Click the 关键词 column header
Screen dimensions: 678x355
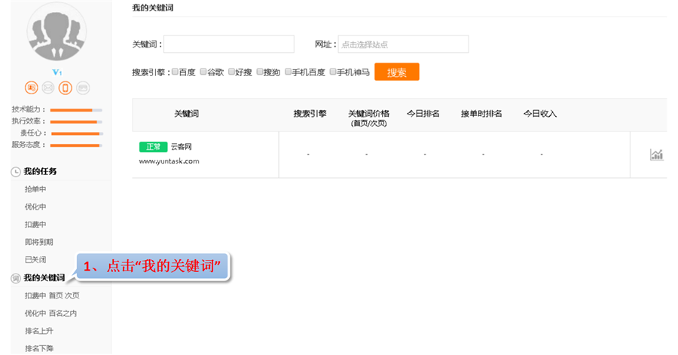point(186,114)
